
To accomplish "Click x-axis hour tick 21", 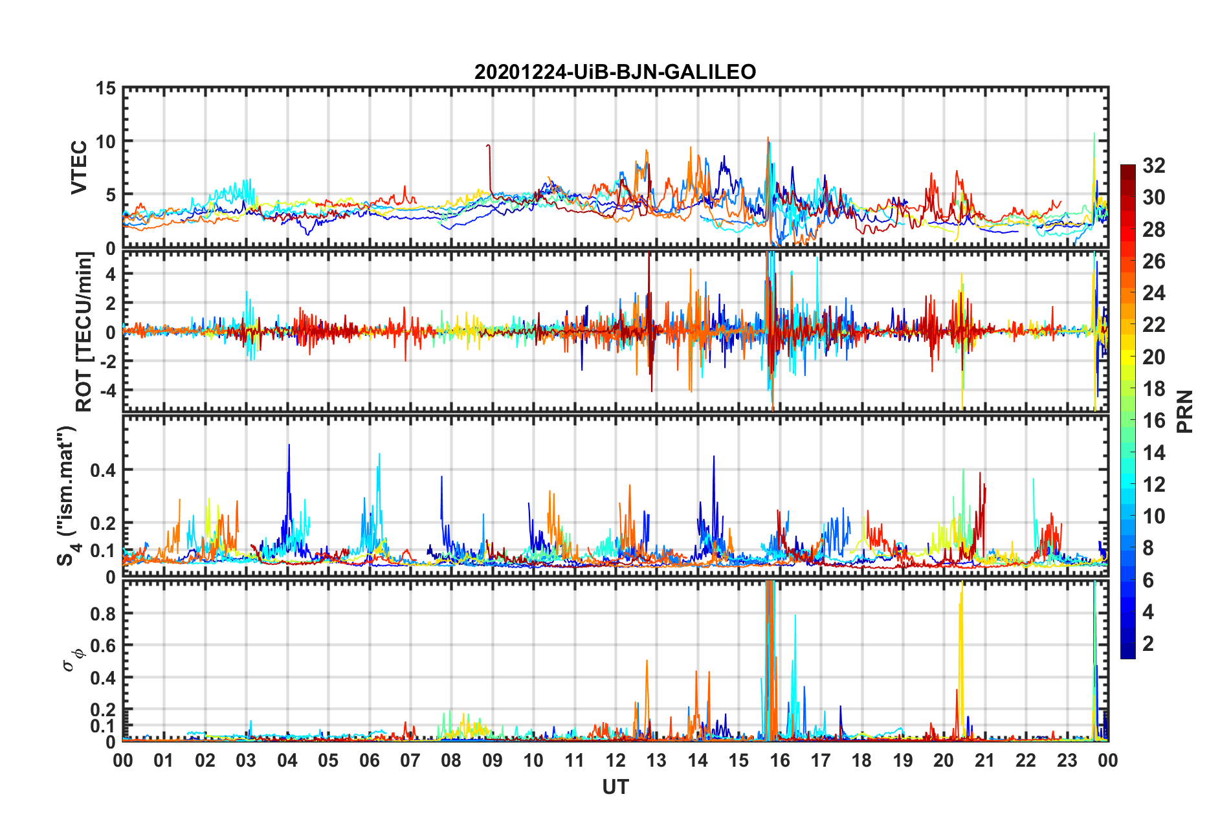I will click(985, 760).
